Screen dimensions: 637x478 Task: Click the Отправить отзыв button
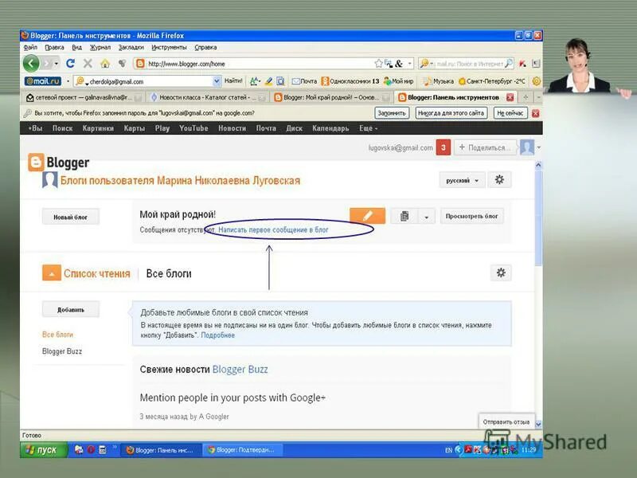coord(506,422)
